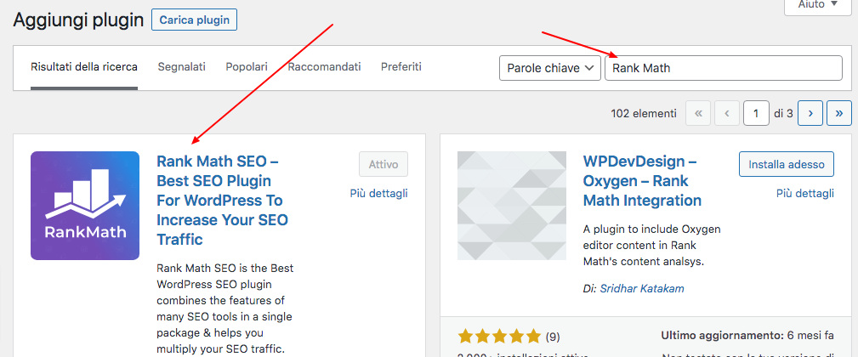Jump to the last results page
Screen dimensions: 858x357
click(x=838, y=114)
